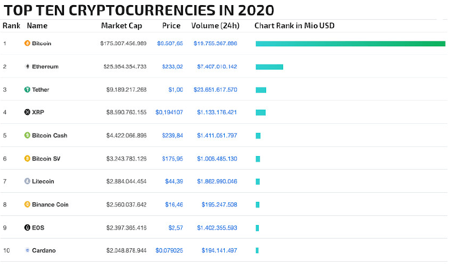The image size is (453, 264).
Task: Sort table by Market Cap header
Action: tap(121, 25)
